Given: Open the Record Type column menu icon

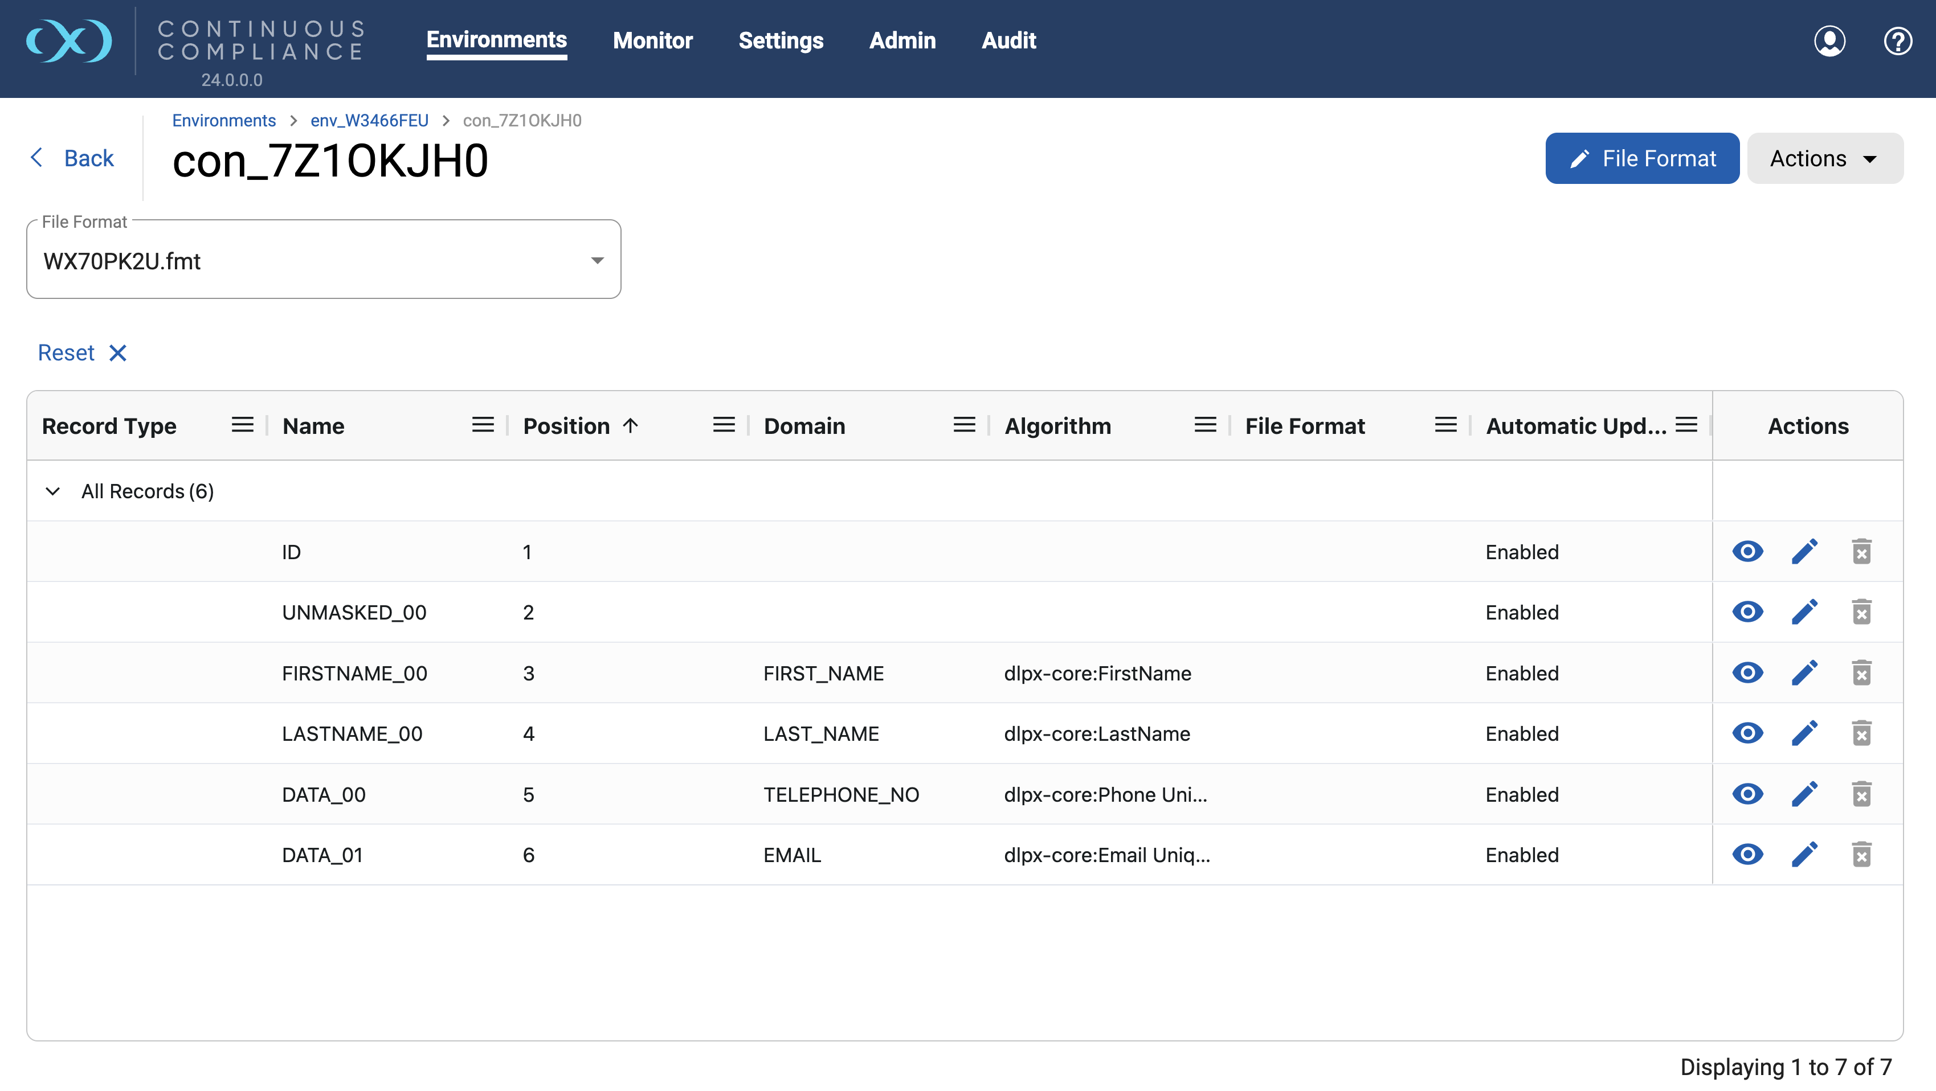Looking at the screenshot, I should pyautogui.click(x=242, y=426).
